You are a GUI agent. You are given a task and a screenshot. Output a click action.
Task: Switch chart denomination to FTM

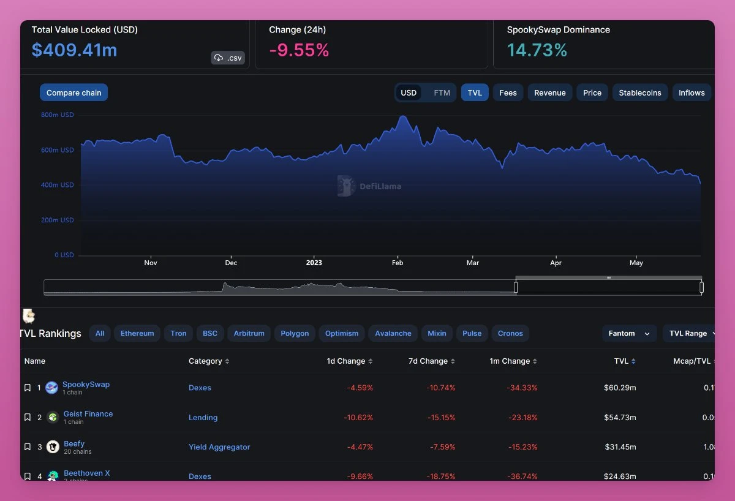[x=442, y=93]
